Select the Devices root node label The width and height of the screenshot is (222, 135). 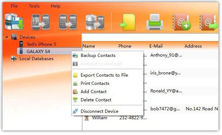point(27,37)
